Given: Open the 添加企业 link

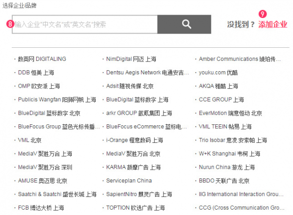Looking at the screenshot, I should 272,24.
